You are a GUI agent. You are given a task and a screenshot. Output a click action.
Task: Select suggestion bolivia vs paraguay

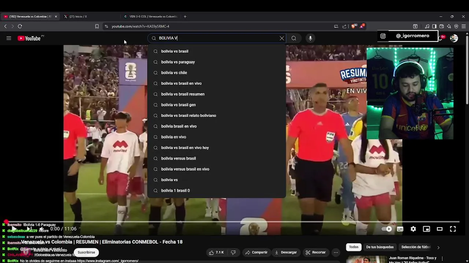click(217, 62)
